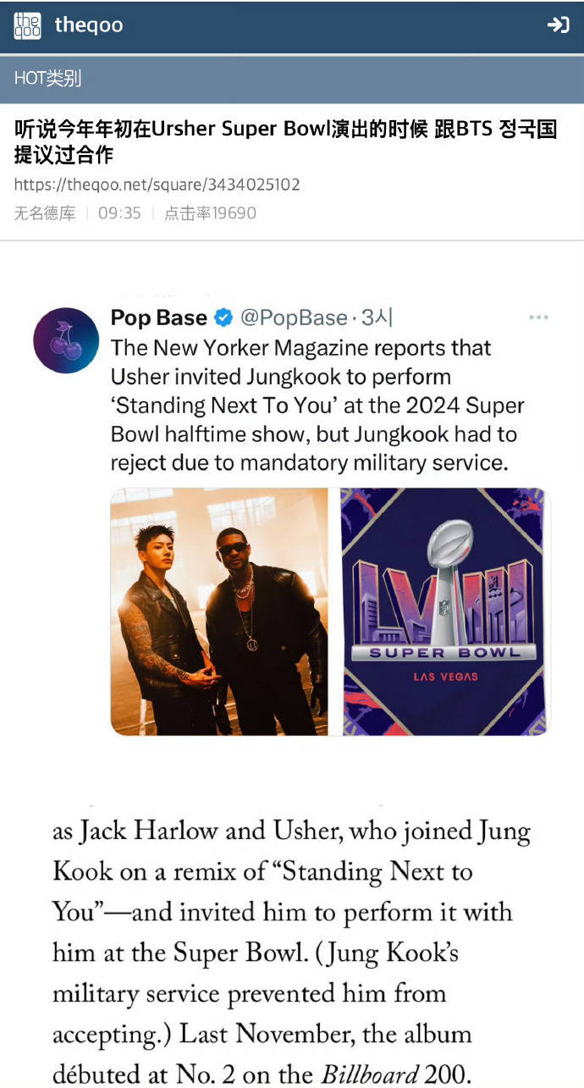Open the tweet three-dot menu
The image size is (584, 1088).
click(538, 318)
